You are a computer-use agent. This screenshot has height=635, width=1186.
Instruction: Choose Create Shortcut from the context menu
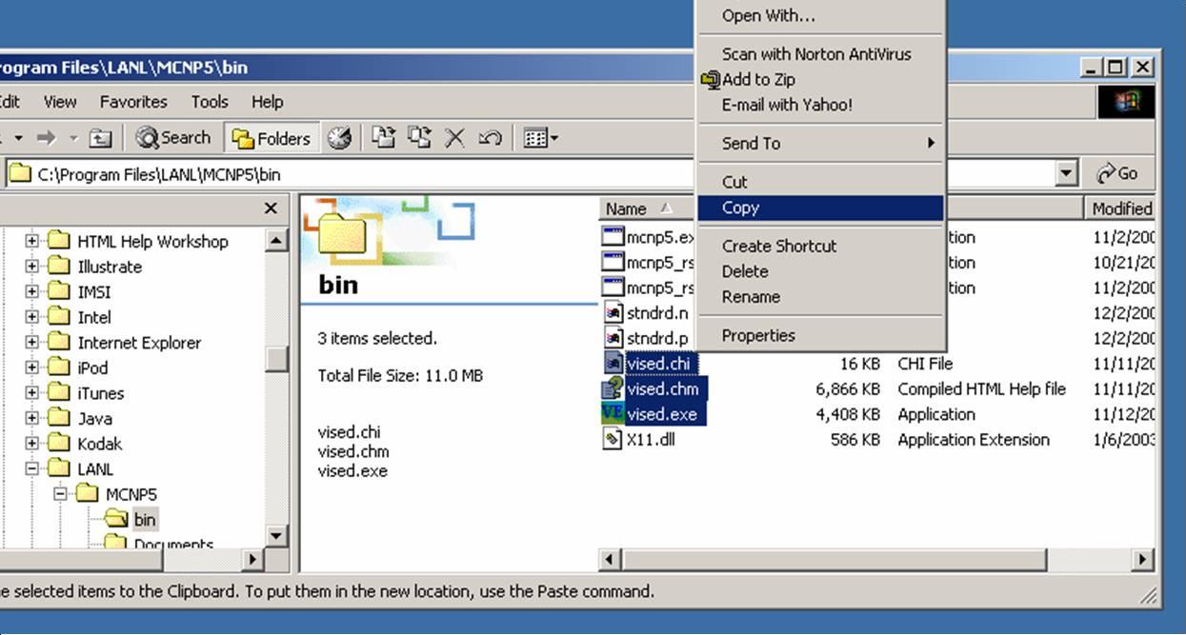(820, 246)
